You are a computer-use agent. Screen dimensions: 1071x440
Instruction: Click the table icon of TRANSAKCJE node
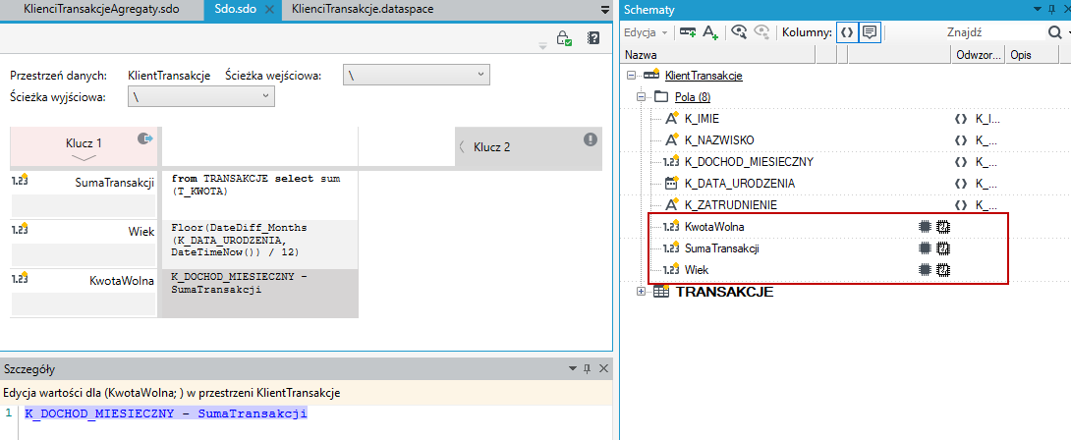[660, 292]
